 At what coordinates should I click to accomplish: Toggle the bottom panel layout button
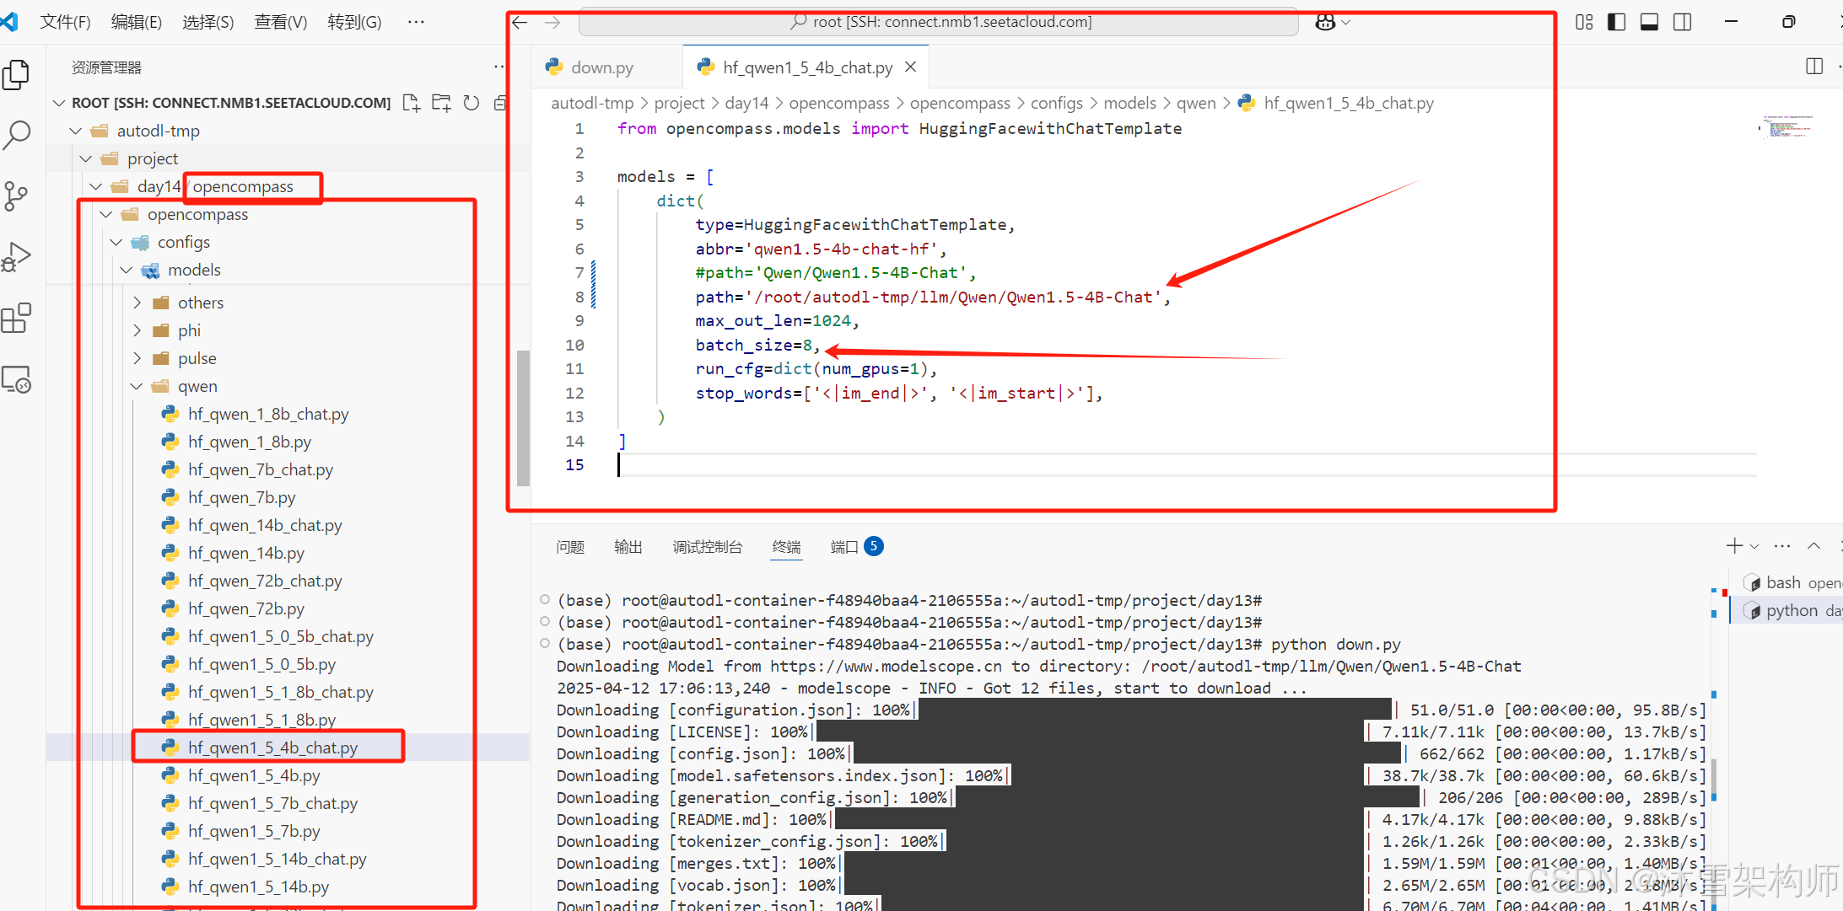1649,22
